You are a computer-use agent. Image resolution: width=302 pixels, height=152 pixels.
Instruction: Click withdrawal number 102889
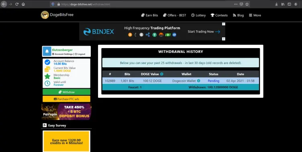[110, 81]
